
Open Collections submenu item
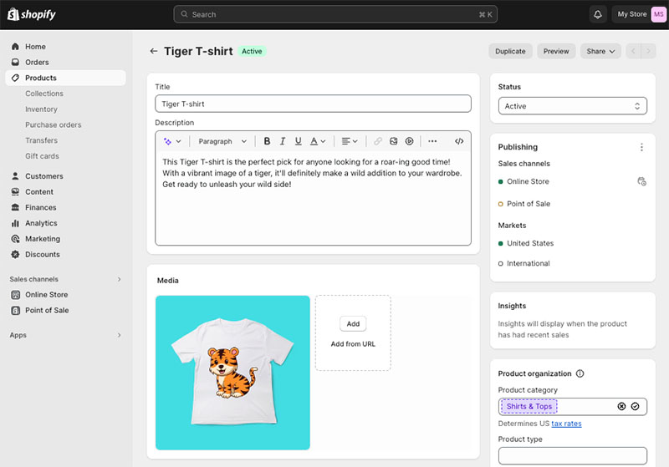(44, 94)
